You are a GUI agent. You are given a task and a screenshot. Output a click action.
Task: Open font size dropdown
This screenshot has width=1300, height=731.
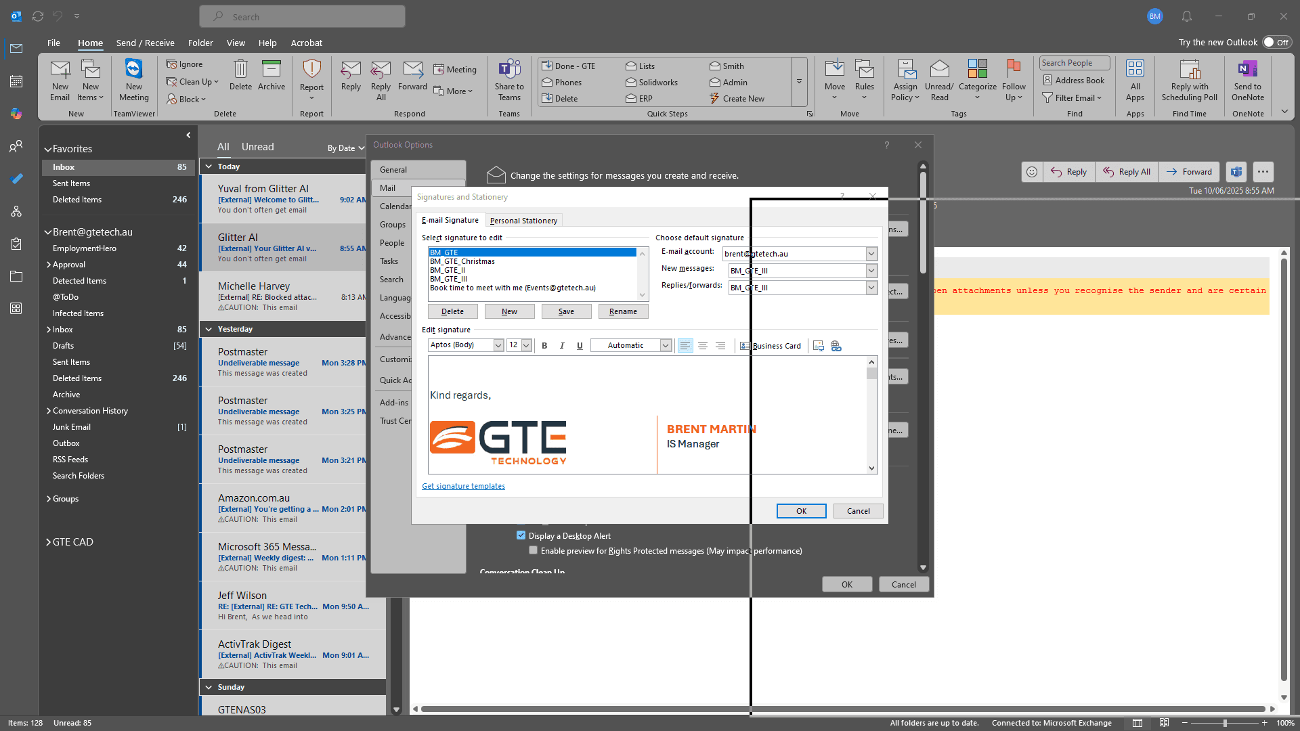526,345
